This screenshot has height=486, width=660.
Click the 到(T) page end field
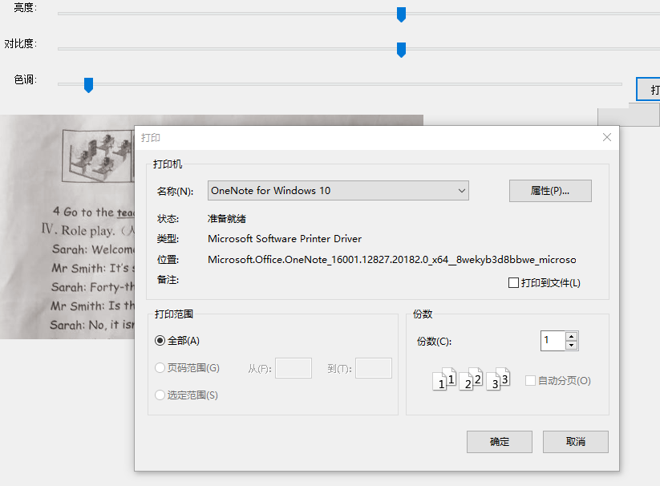[373, 368]
